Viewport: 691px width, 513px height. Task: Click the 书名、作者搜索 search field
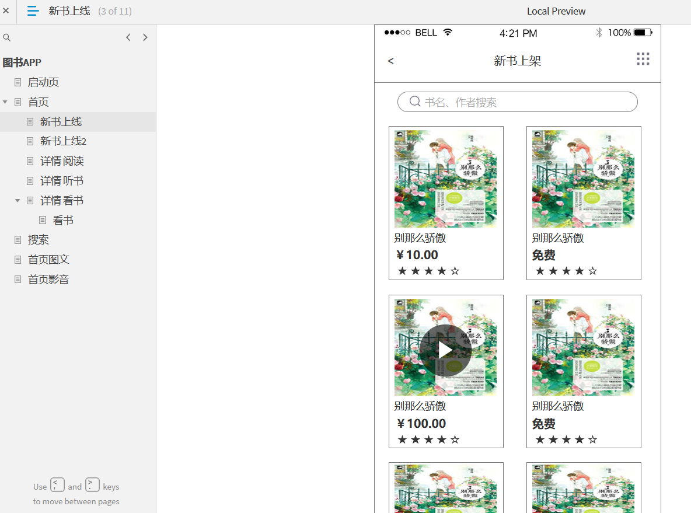coord(517,102)
